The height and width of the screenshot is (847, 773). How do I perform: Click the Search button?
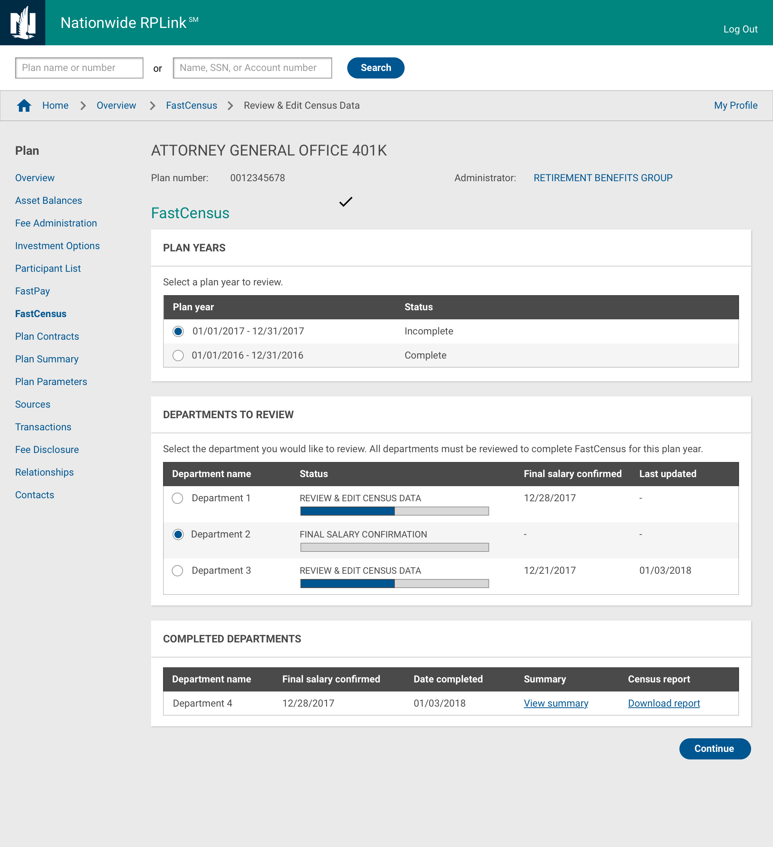click(375, 68)
